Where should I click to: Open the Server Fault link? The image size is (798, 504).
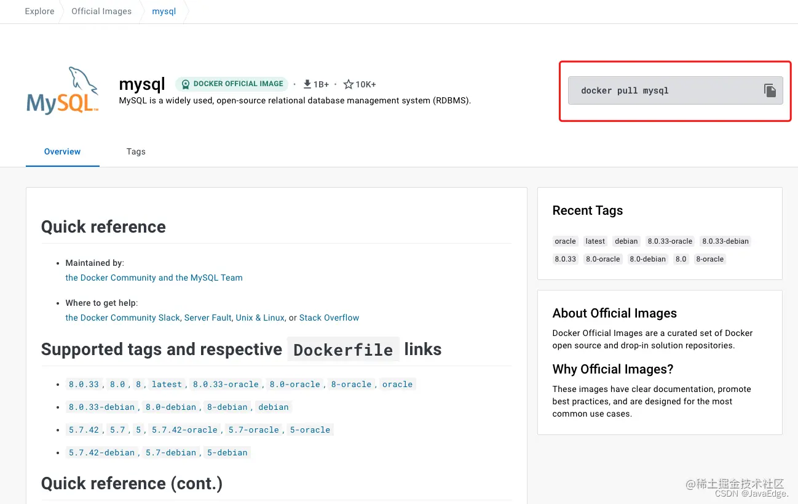pyautogui.click(x=208, y=318)
